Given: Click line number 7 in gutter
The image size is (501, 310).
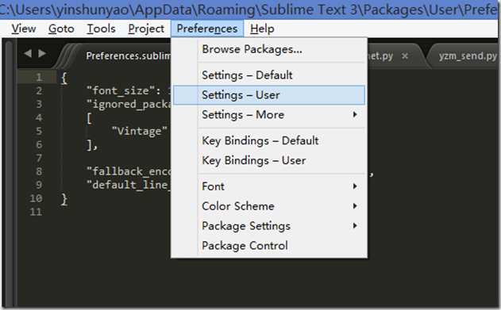Looking at the screenshot, I should 39,159.
